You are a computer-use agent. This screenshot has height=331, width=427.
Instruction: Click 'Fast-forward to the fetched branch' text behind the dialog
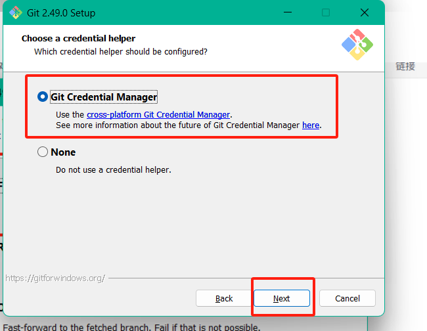[77, 327]
